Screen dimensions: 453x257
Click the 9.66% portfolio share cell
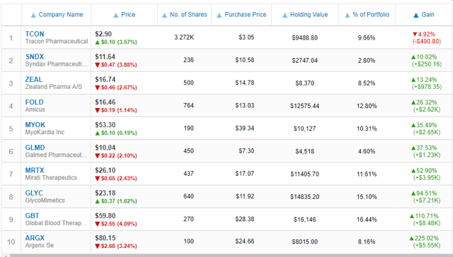tap(367, 37)
